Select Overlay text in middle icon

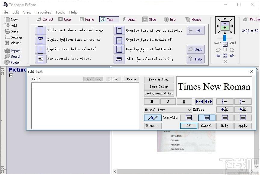point(119,40)
